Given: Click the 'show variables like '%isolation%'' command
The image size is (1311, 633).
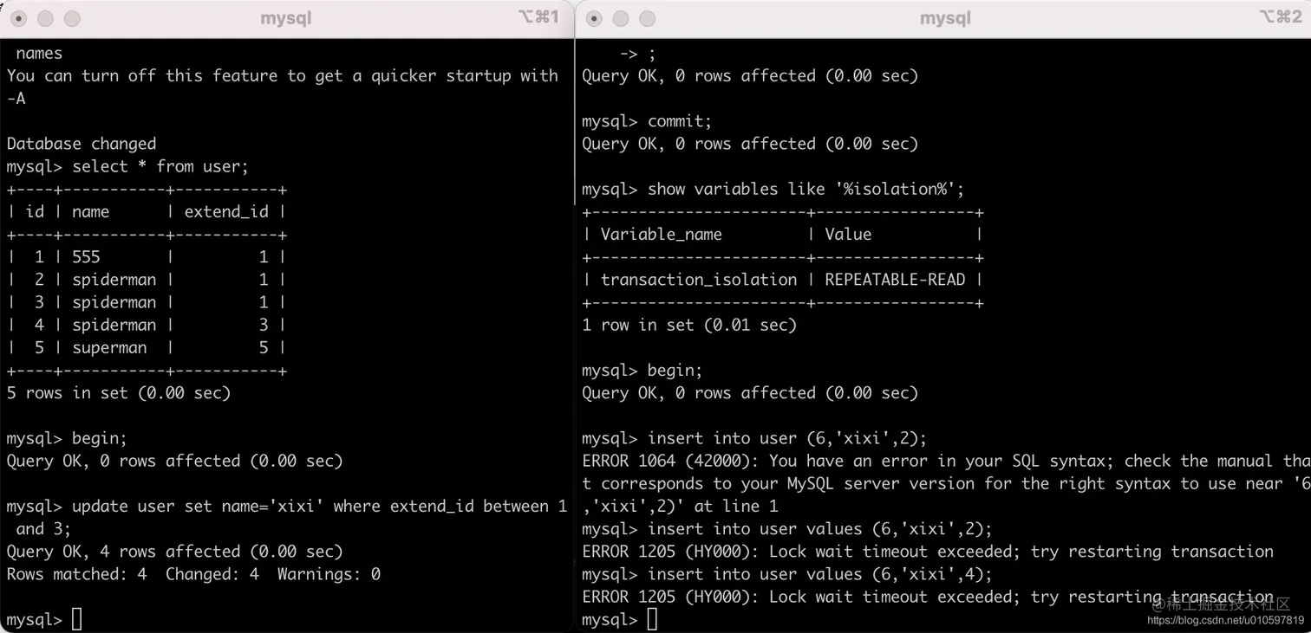Looking at the screenshot, I should tap(806, 189).
